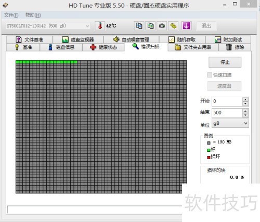Switch to the 磁盘监视器 tab

pyautogui.click(x=78, y=40)
